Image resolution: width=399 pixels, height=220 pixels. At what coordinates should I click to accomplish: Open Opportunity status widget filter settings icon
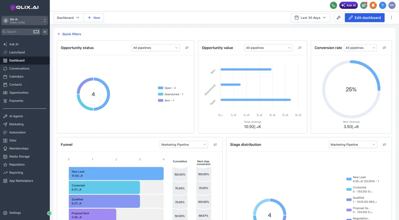click(187, 48)
